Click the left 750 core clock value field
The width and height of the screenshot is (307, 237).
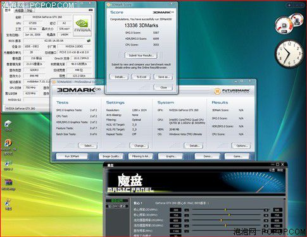click(175, 216)
